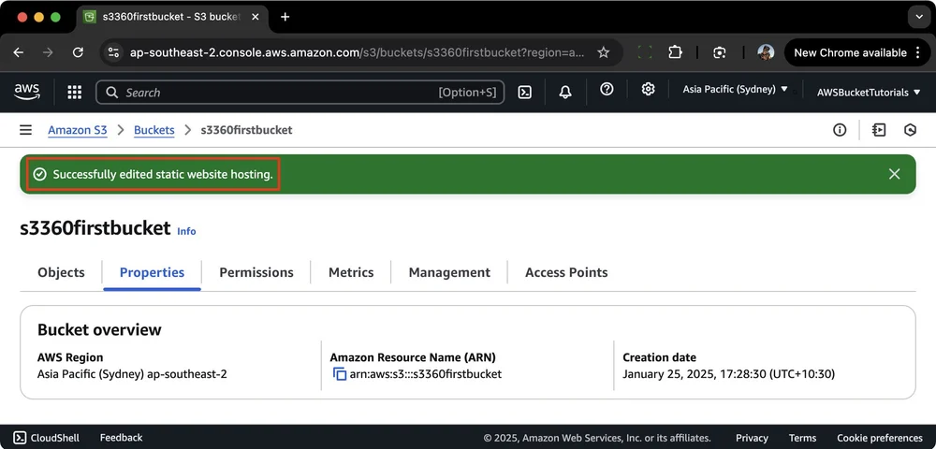Open the Asia Pacific (Sydney) region dropdown
936x449 pixels.
point(736,90)
